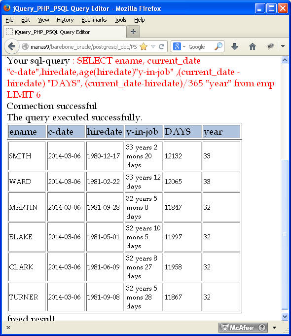Click inside the address bar URL
The height and width of the screenshot is (336, 291).
point(83,47)
